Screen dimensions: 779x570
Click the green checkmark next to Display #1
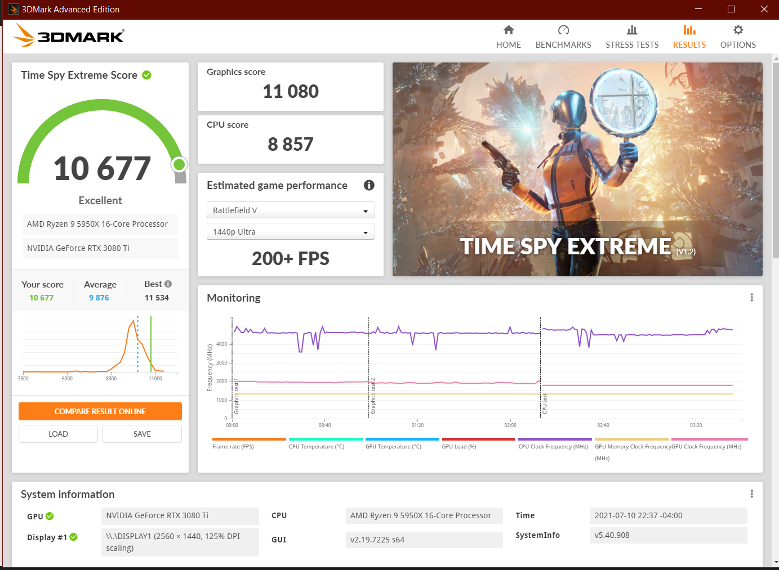coord(73,537)
